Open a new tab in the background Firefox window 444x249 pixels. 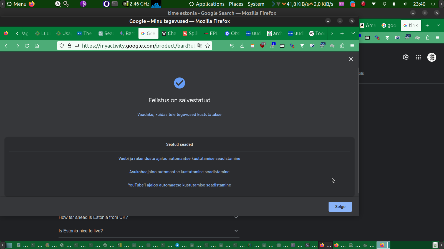pos(427,25)
